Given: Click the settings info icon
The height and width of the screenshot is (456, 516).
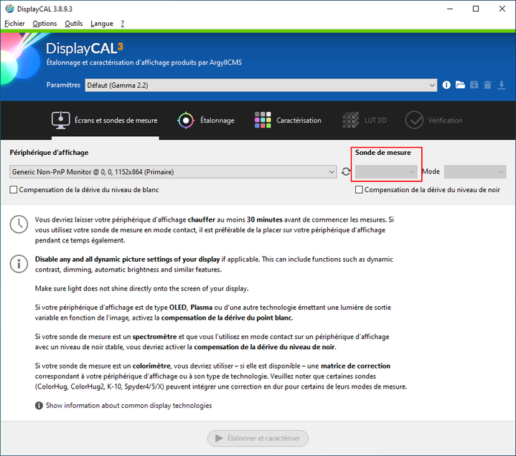Looking at the screenshot, I should pos(446,85).
